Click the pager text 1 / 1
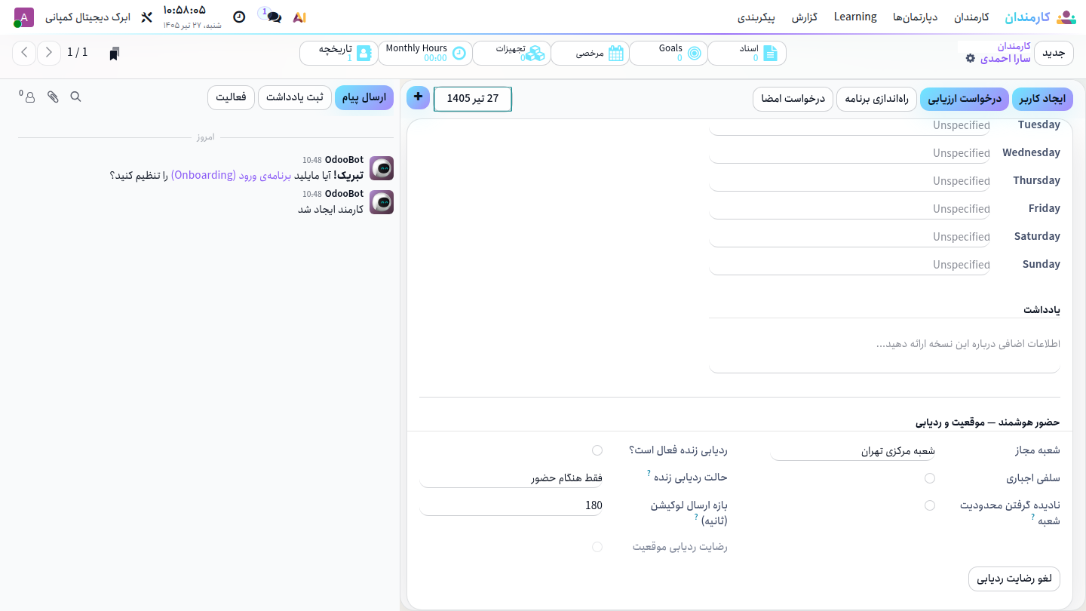This screenshot has height=611, width=1086. click(x=78, y=53)
